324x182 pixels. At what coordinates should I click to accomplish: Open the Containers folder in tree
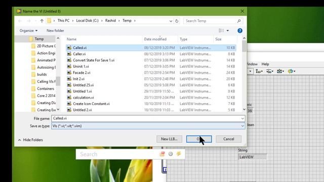click(43, 89)
